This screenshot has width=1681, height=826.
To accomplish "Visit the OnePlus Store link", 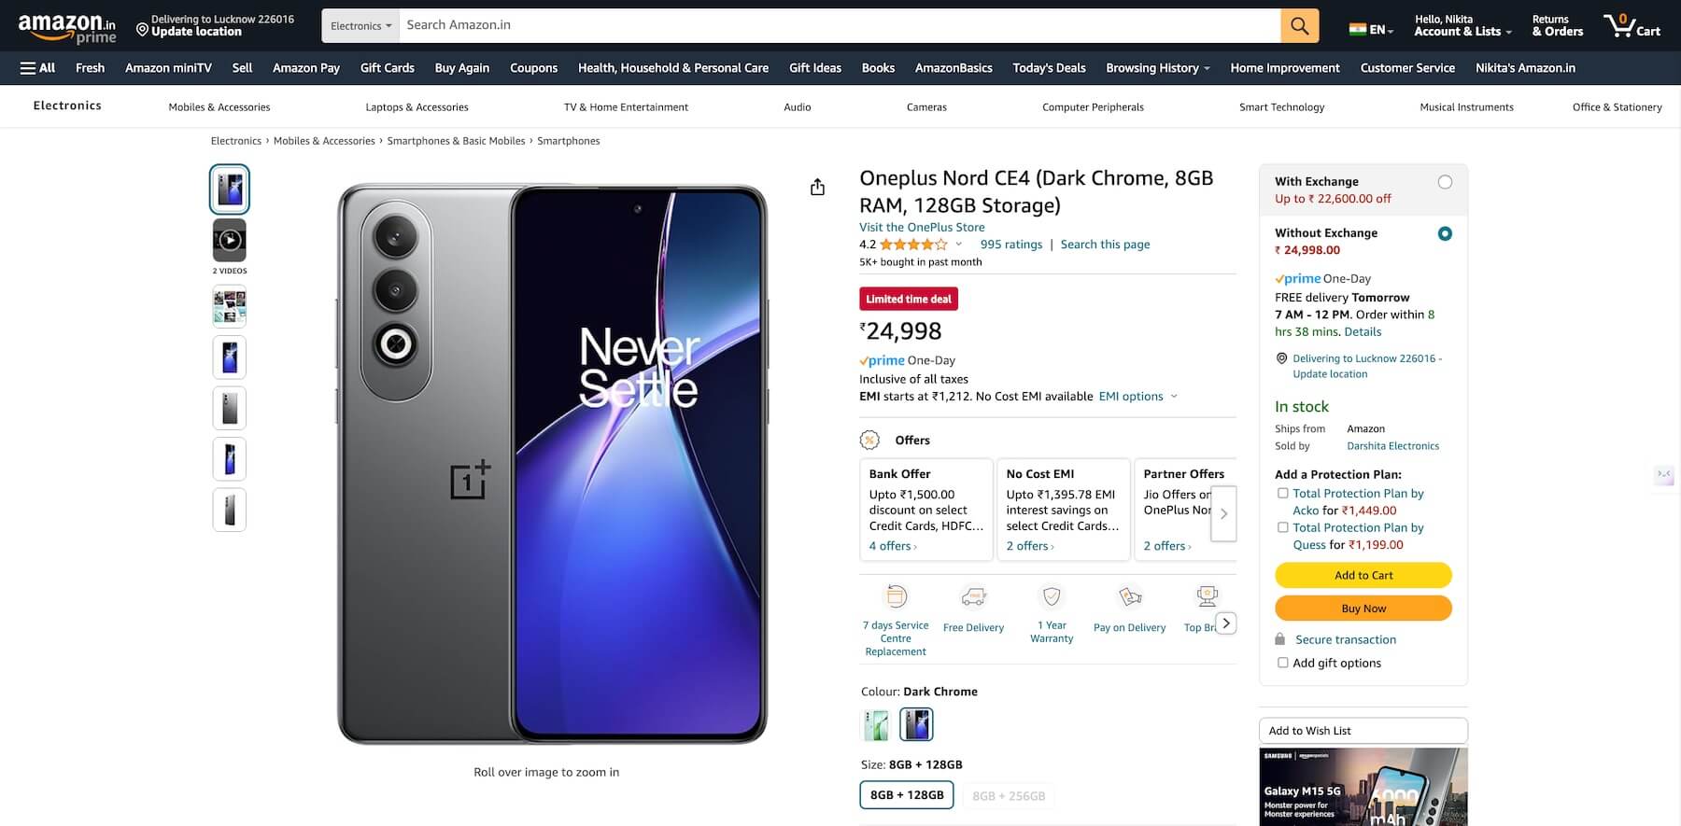I will point(921,227).
